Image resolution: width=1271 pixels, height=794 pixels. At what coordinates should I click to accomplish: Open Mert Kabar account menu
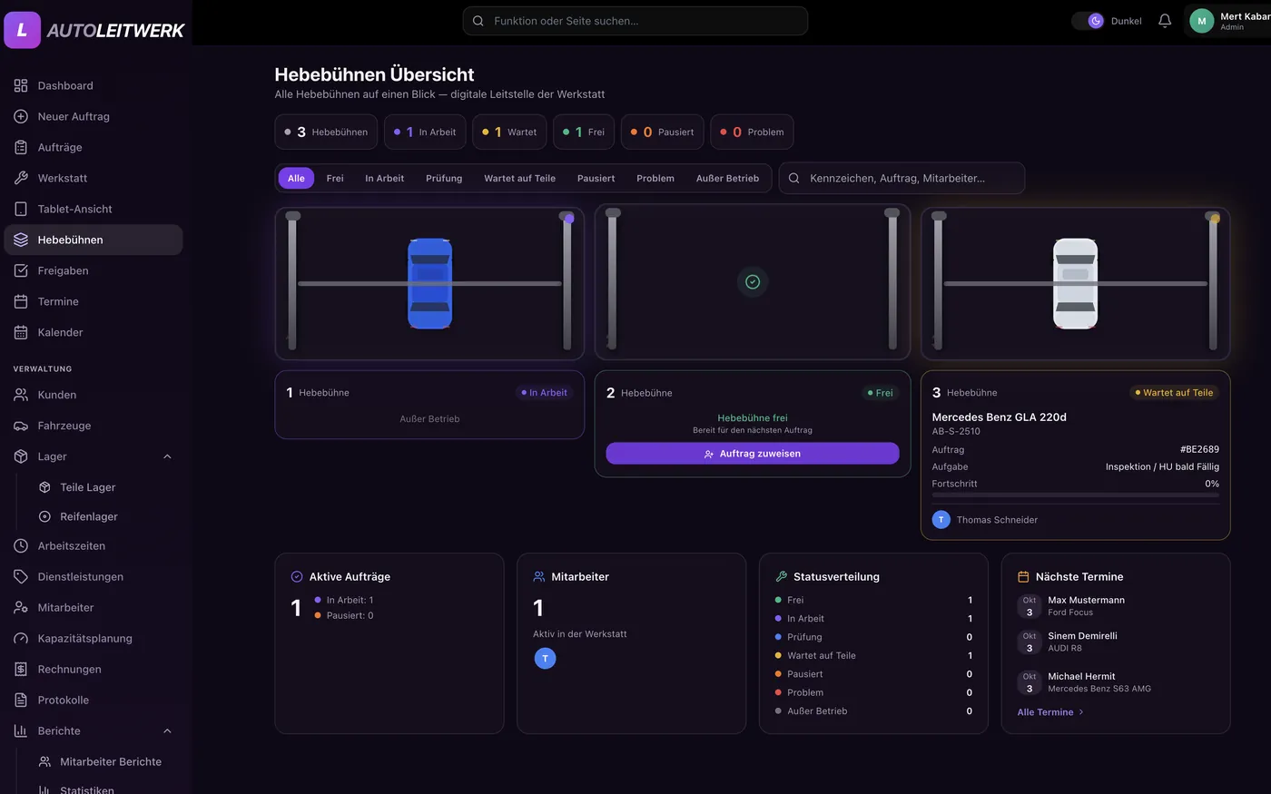[x=1228, y=21]
